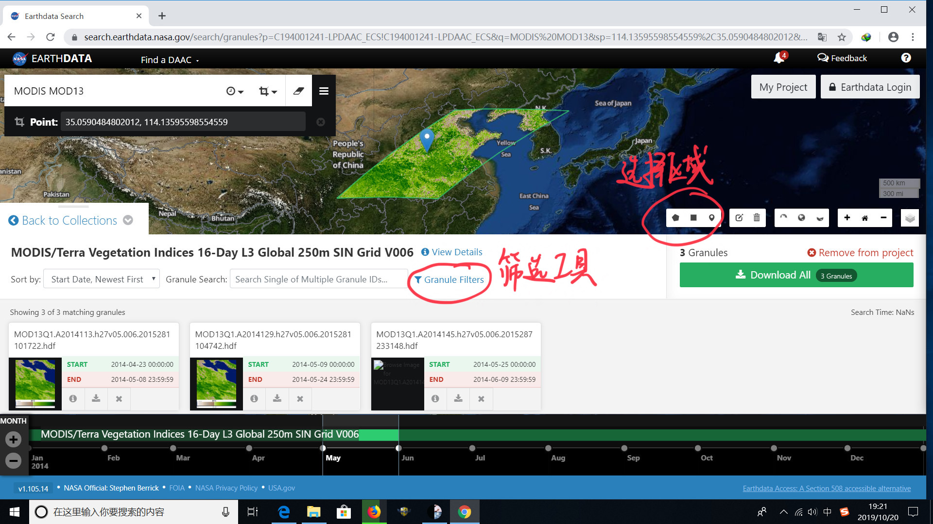Switch map to South Polar projection
This screenshot has width=933, height=524.
[819, 218]
